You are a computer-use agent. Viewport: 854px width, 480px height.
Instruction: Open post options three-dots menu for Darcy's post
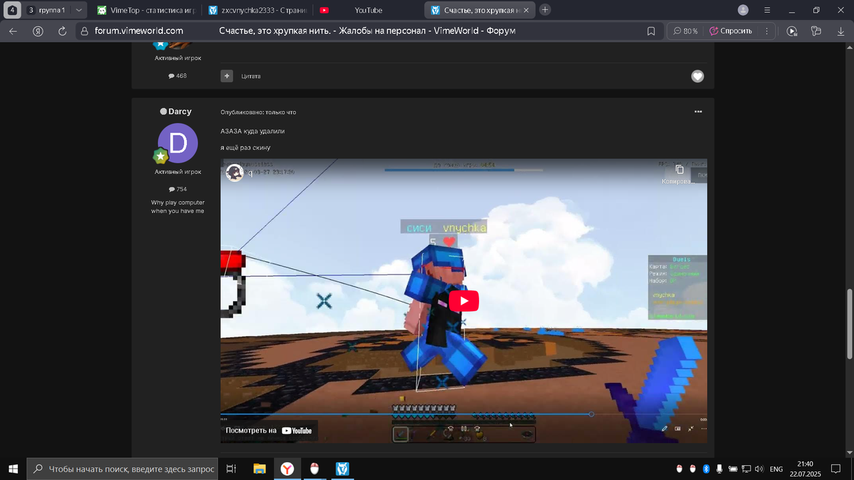[x=698, y=112]
